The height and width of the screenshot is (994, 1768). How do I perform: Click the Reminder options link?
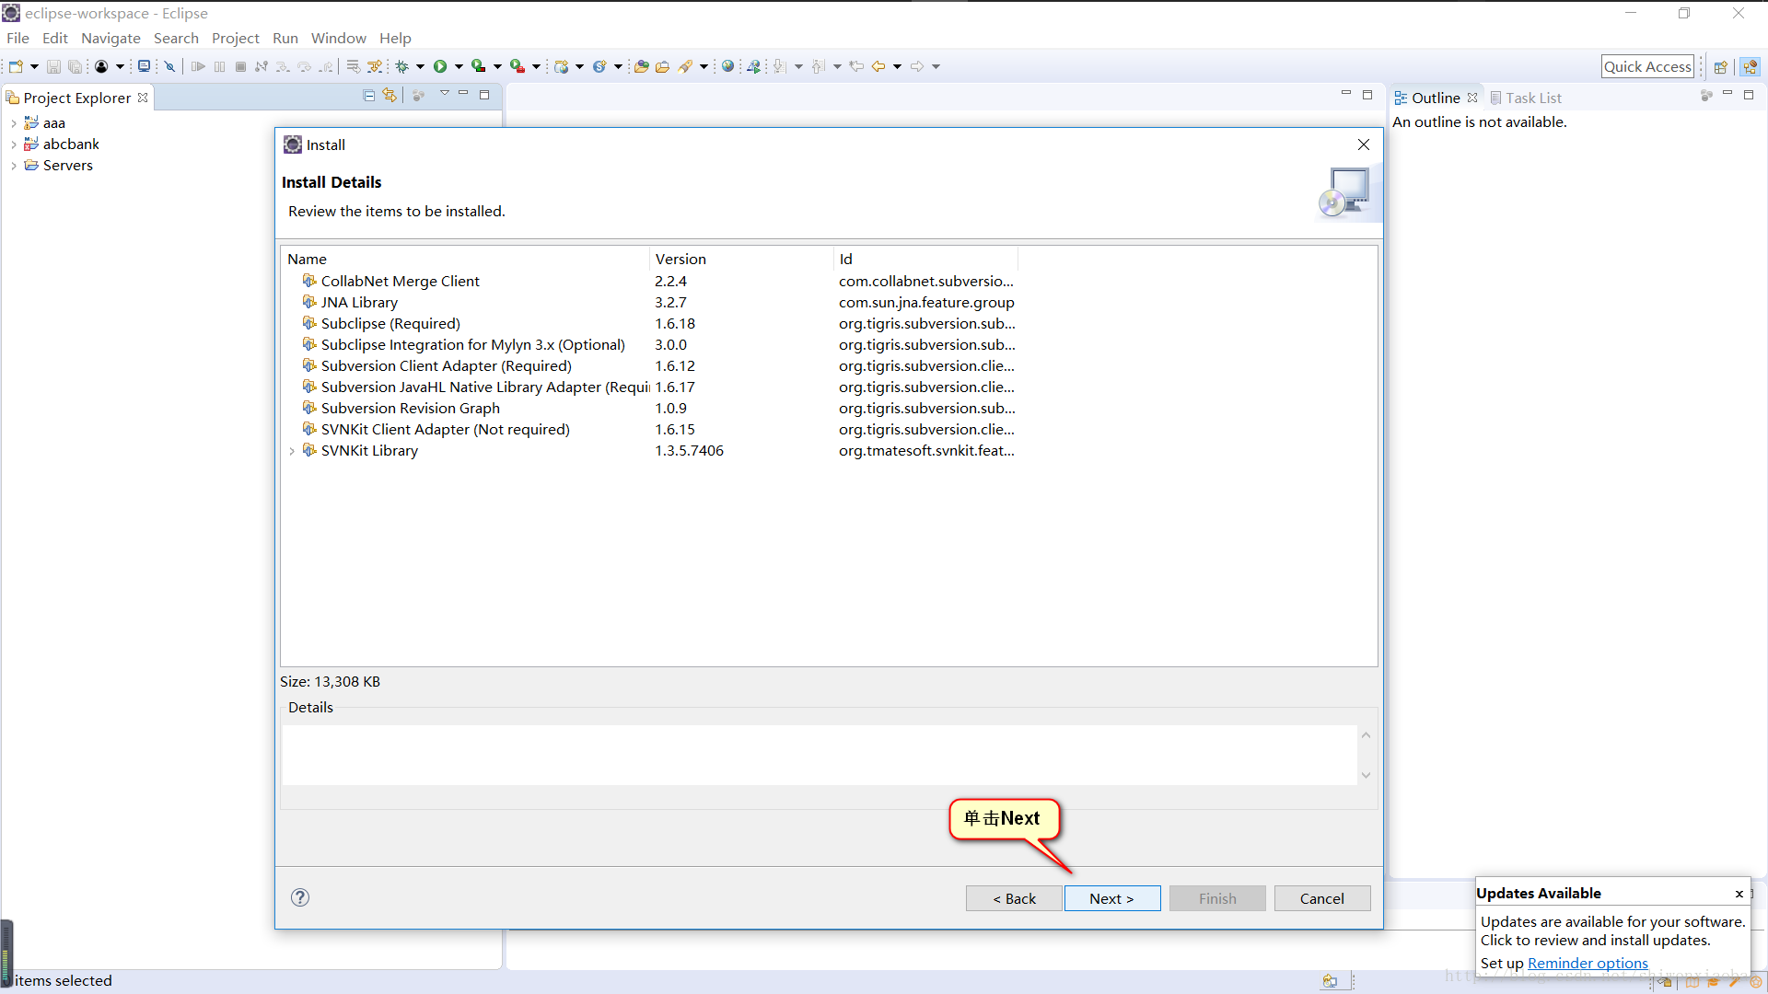(1588, 963)
